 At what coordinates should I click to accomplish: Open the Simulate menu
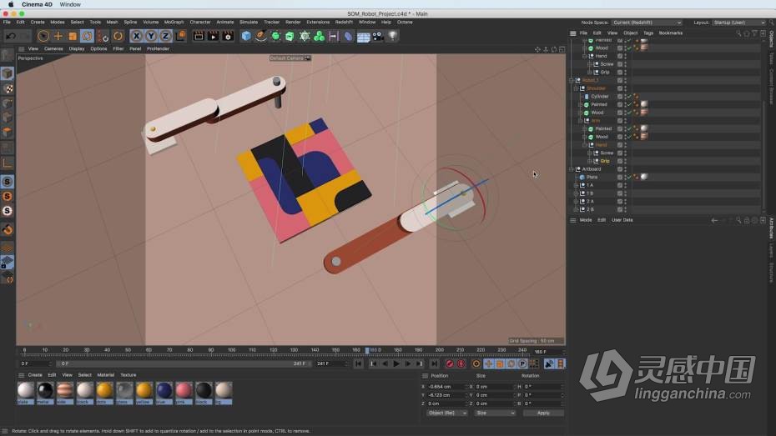tap(249, 23)
